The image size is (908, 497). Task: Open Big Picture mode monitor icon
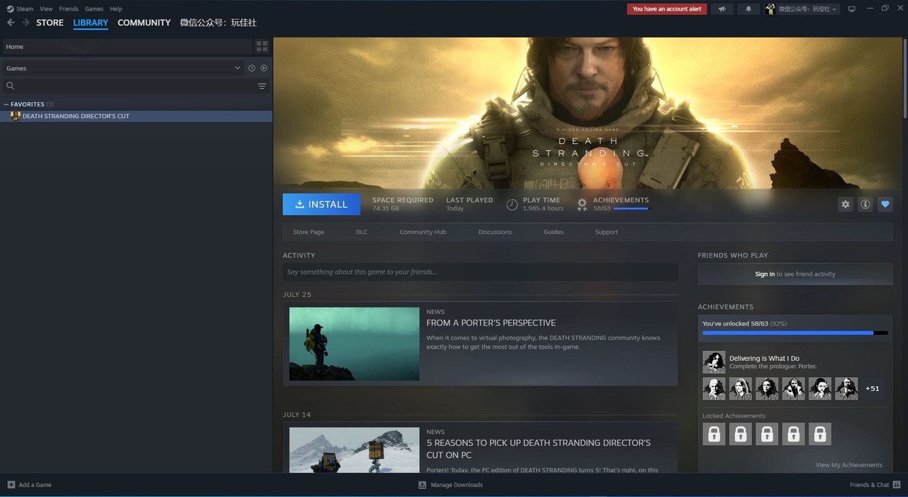[852, 9]
